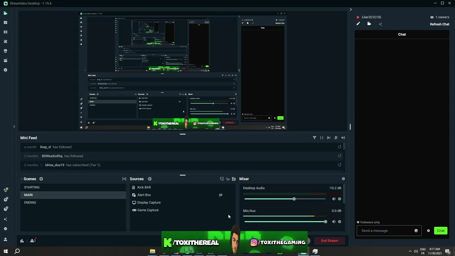Open the Themes brush icon in sidebar

pyautogui.click(x=5, y=42)
